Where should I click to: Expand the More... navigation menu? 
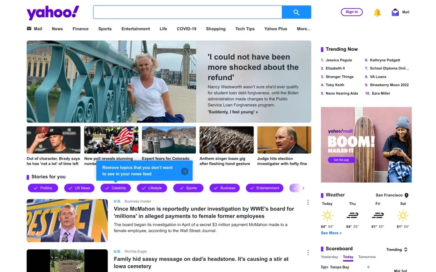click(x=304, y=29)
